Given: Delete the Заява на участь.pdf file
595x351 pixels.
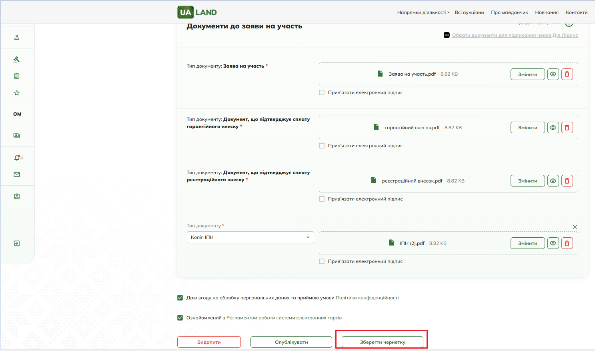Looking at the screenshot, I should (x=567, y=74).
